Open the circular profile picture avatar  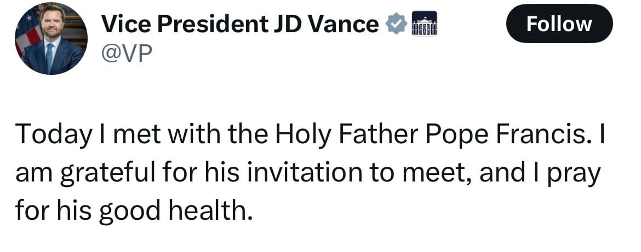(50, 39)
